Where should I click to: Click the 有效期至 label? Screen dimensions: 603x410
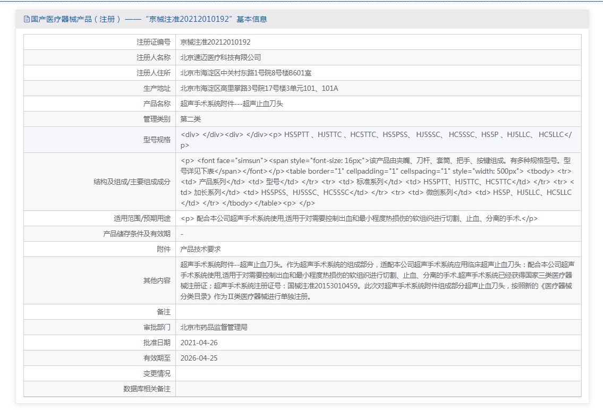(x=157, y=358)
